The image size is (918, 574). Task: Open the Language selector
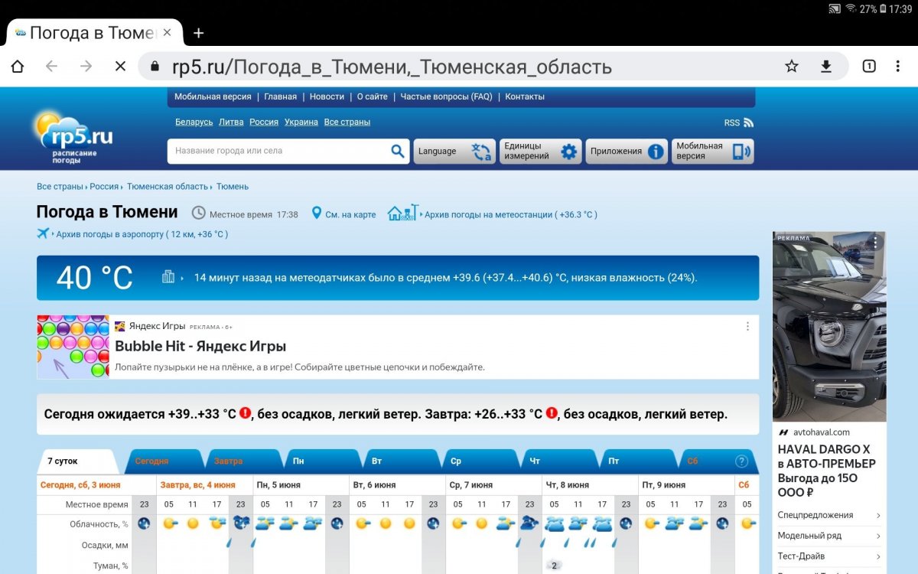454,152
